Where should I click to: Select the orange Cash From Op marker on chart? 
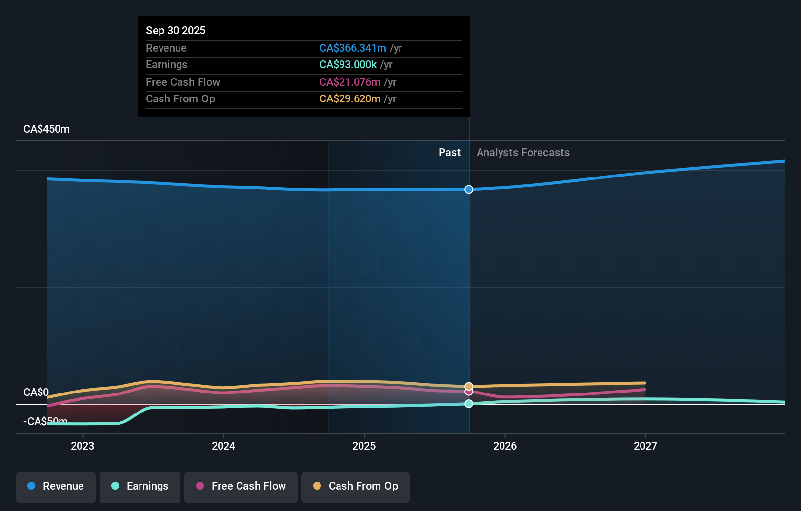click(x=468, y=385)
